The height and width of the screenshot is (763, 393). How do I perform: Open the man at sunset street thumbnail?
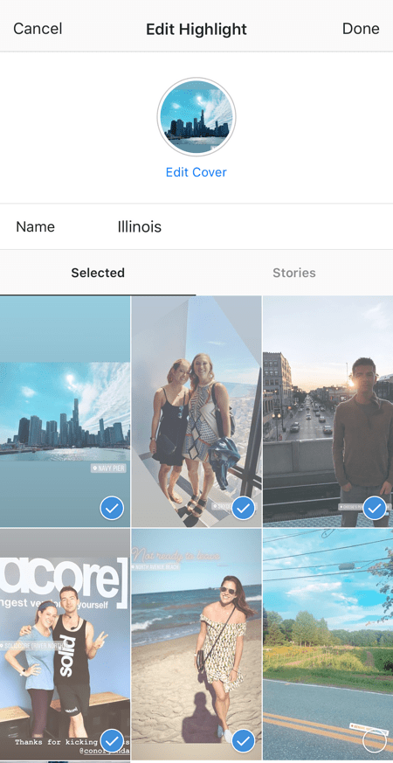click(x=327, y=412)
